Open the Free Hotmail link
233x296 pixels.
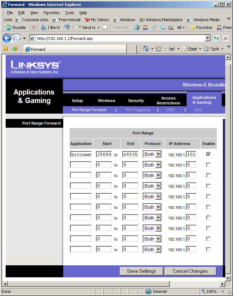pyautogui.click(x=66, y=20)
